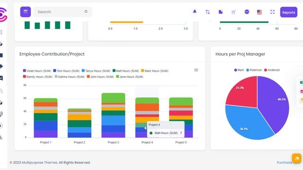Open the chat messages bubble icon

(x=247, y=12)
